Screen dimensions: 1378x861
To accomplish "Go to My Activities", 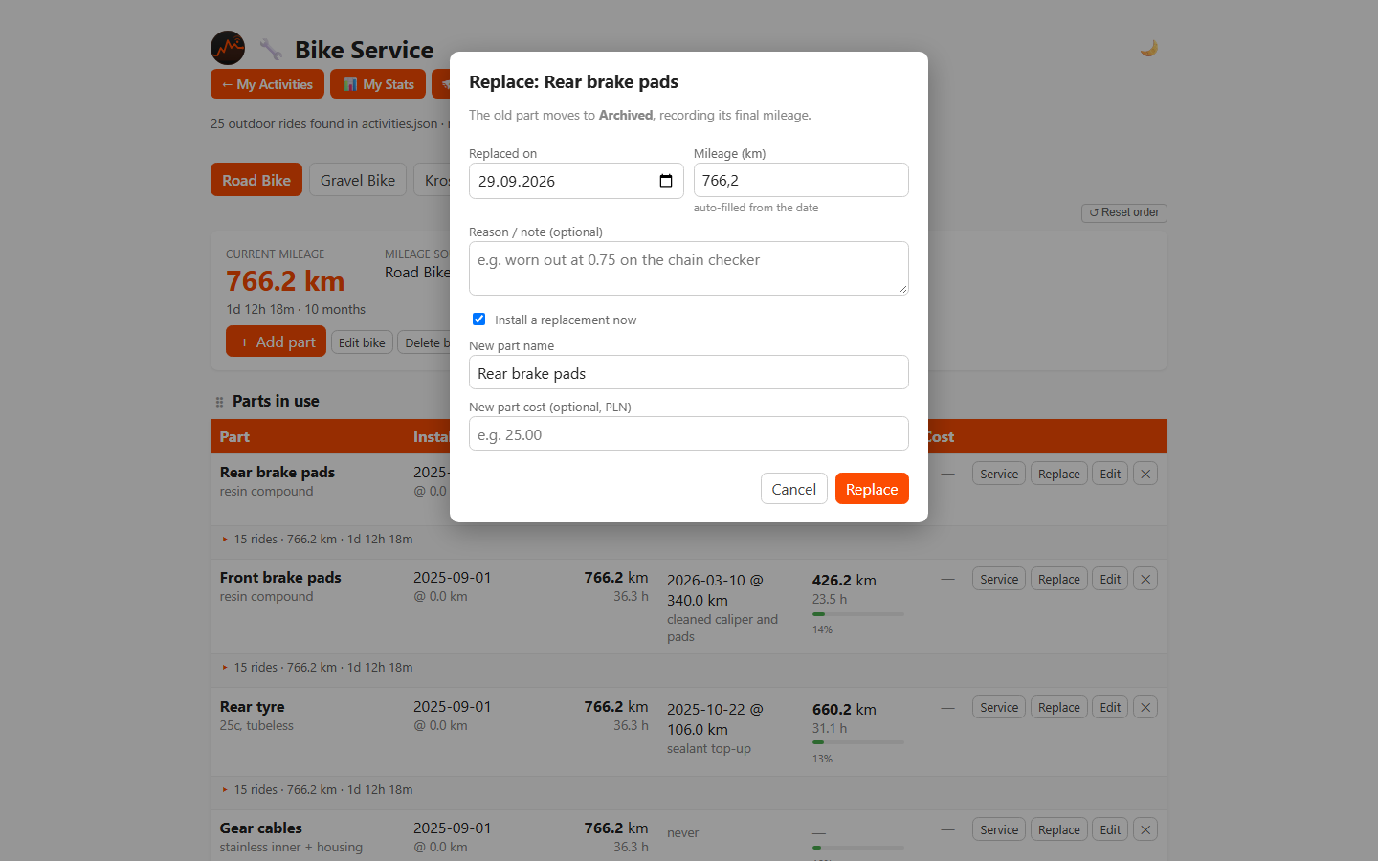I will pos(267,84).
